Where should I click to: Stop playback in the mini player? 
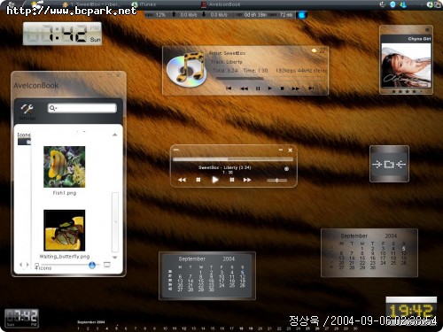tap(198, 180)
